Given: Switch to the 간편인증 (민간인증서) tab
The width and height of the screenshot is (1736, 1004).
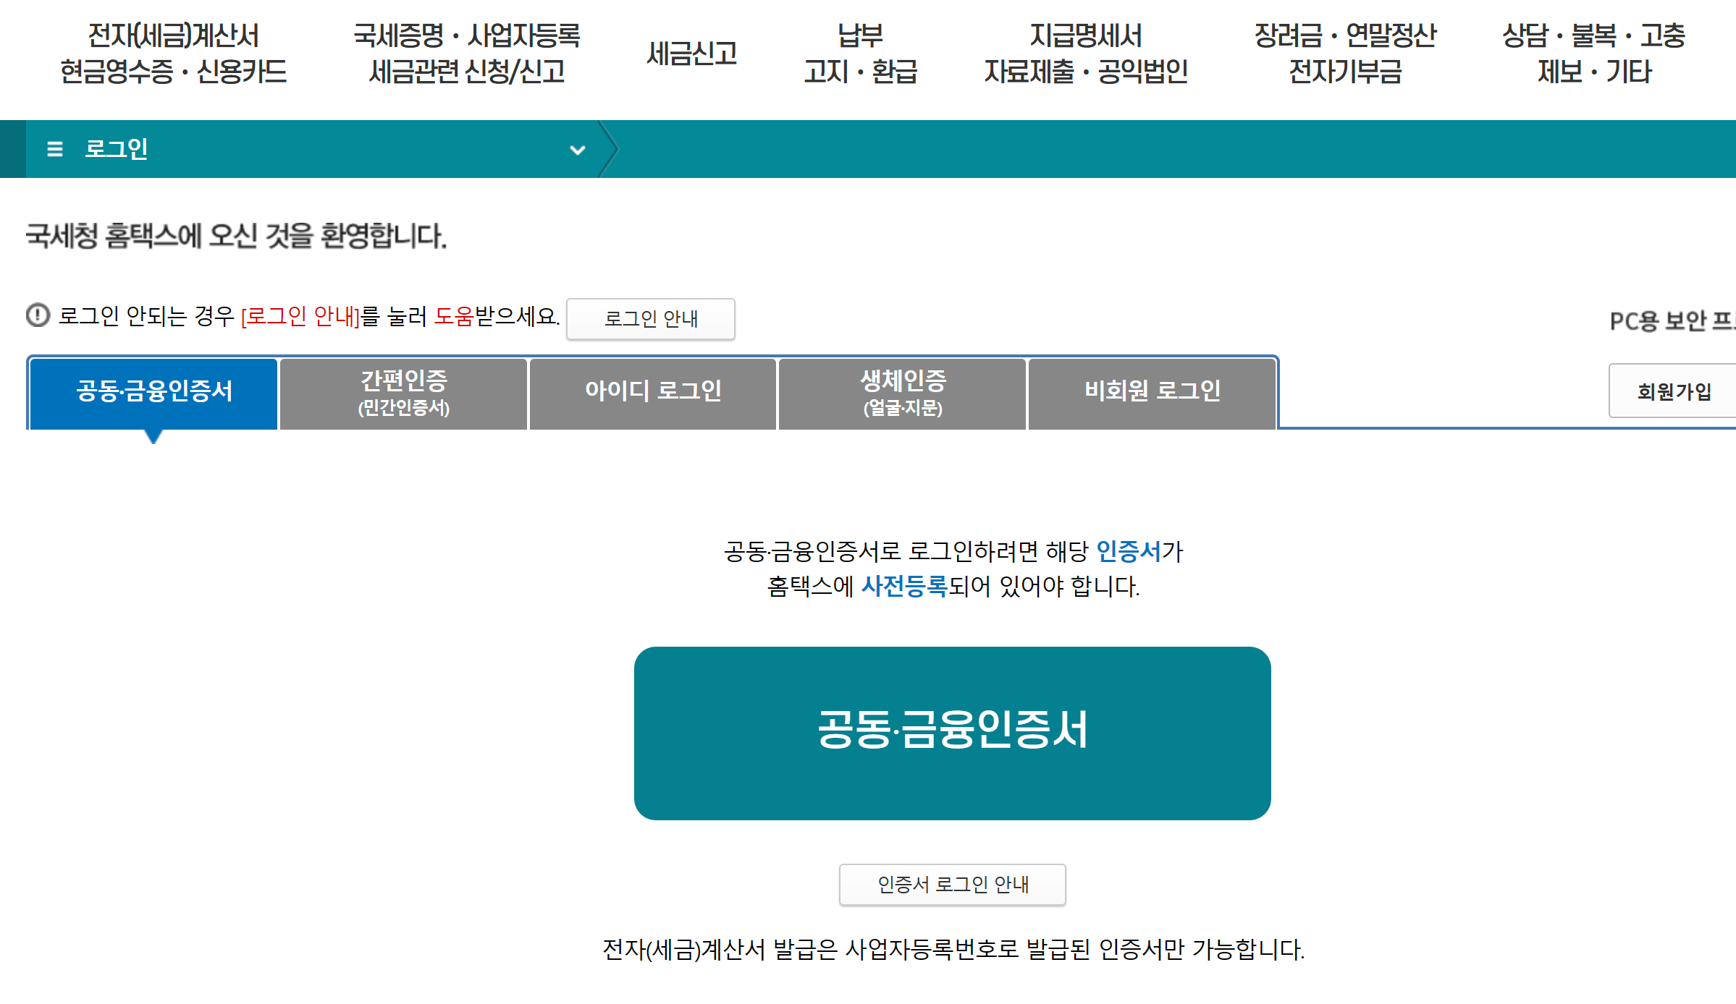Looking at the screenshot, I should [x=403, y=393].
